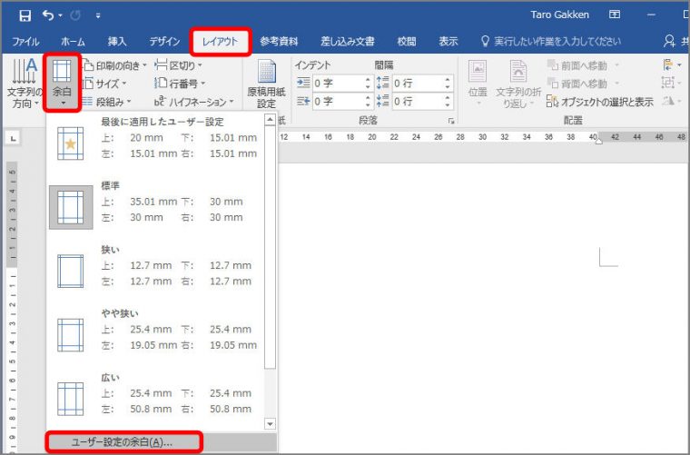Switch to the 校閲 tab
The height and width of the screenshot is (455, 690).
pyautogui.click(x=406, y=42)
